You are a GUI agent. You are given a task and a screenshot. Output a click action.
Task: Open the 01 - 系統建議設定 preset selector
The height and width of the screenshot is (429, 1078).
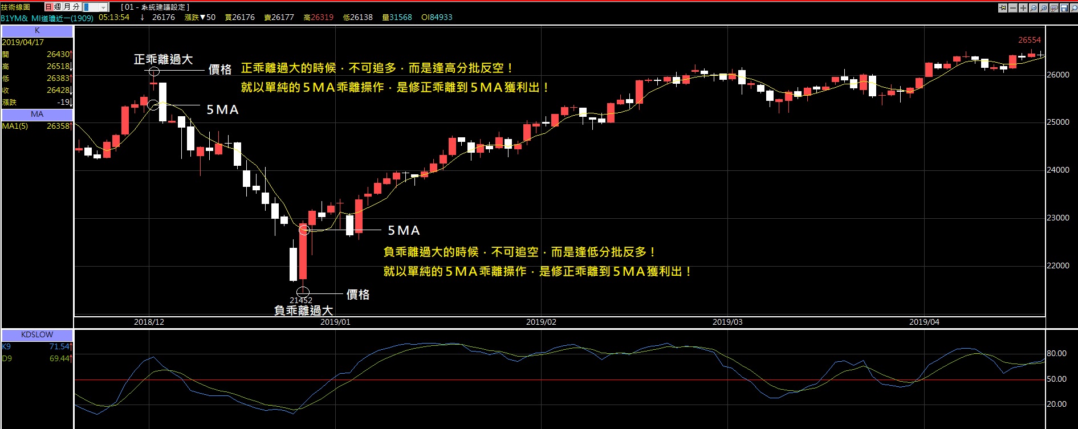click(x=155, y=7)
